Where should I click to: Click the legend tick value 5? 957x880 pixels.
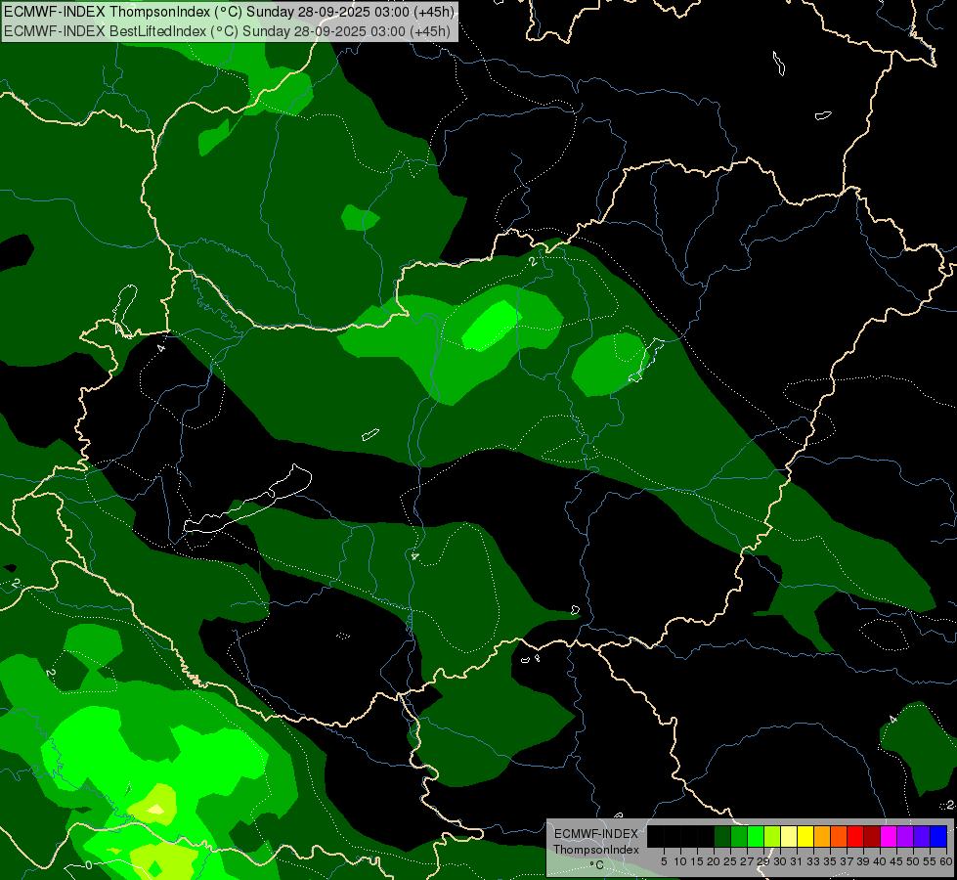(664, 861)
